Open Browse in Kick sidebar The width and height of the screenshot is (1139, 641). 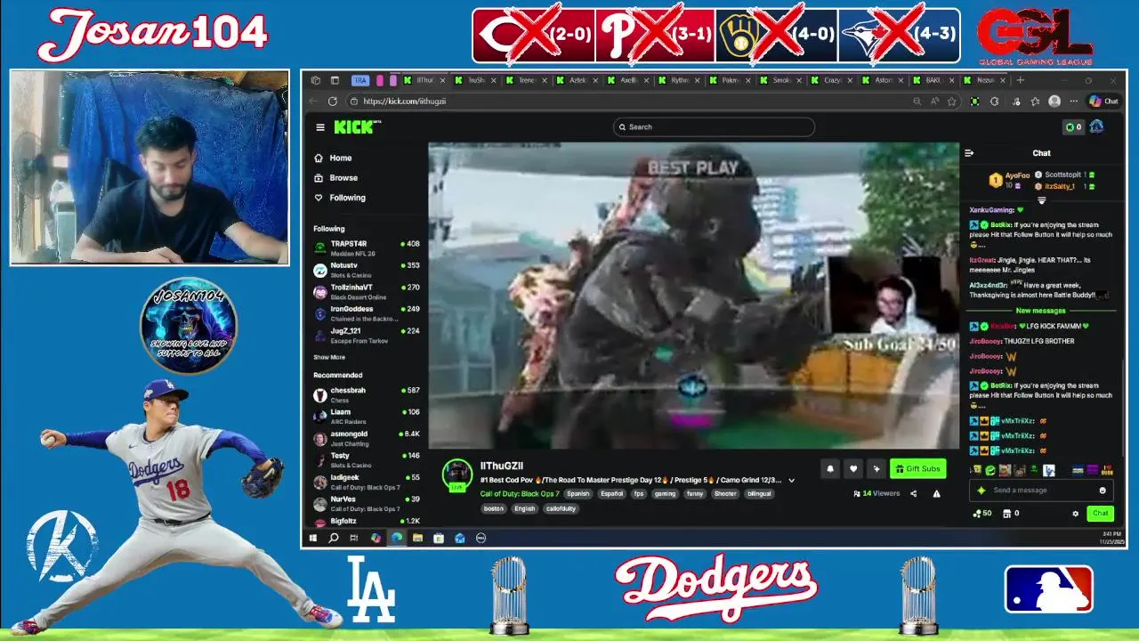click(335, 178)
